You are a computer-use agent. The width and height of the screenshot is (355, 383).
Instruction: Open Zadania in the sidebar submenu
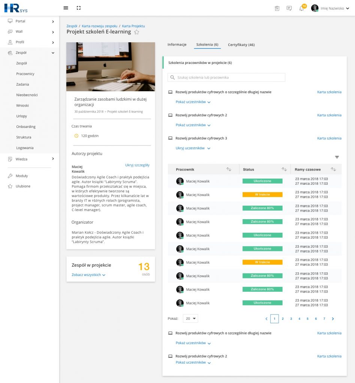(x=22, y=84)
